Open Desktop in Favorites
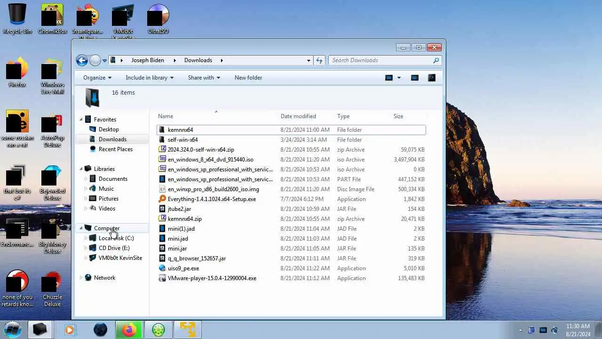This screenshot has width=602, height=339. (109, 129)
